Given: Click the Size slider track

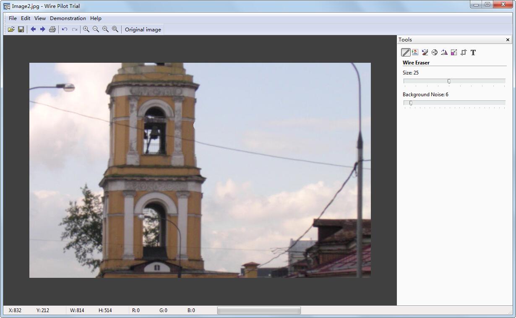Looking at the screenshot, I should 478,81.
